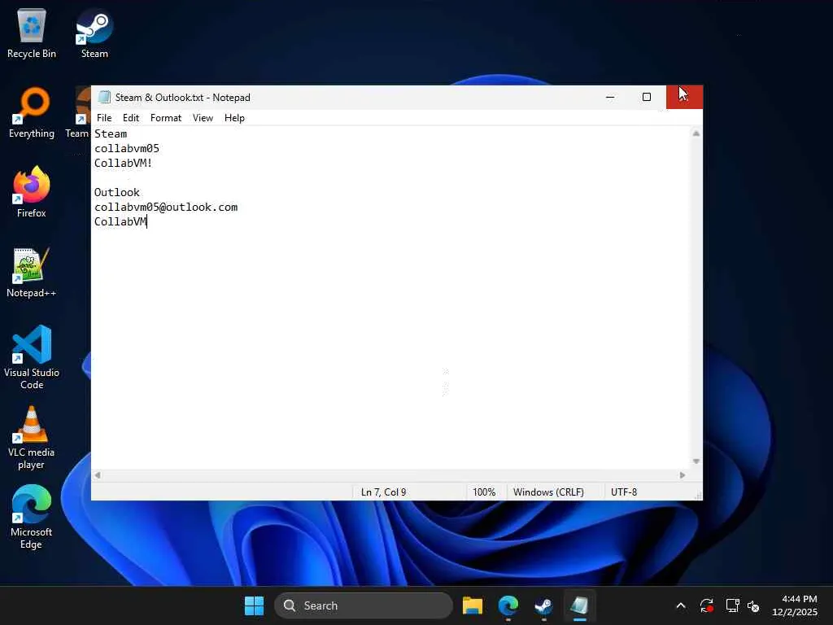Click the sync update tray icon
This screenshot has height=625, width=833.
click(707, 605)
